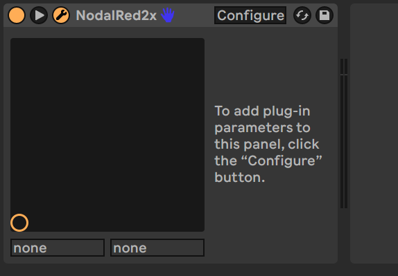Click the blue hand control-surface icon
Viewport: 398px width, 276px height.
pyautogui.click(x=168, y=15)
